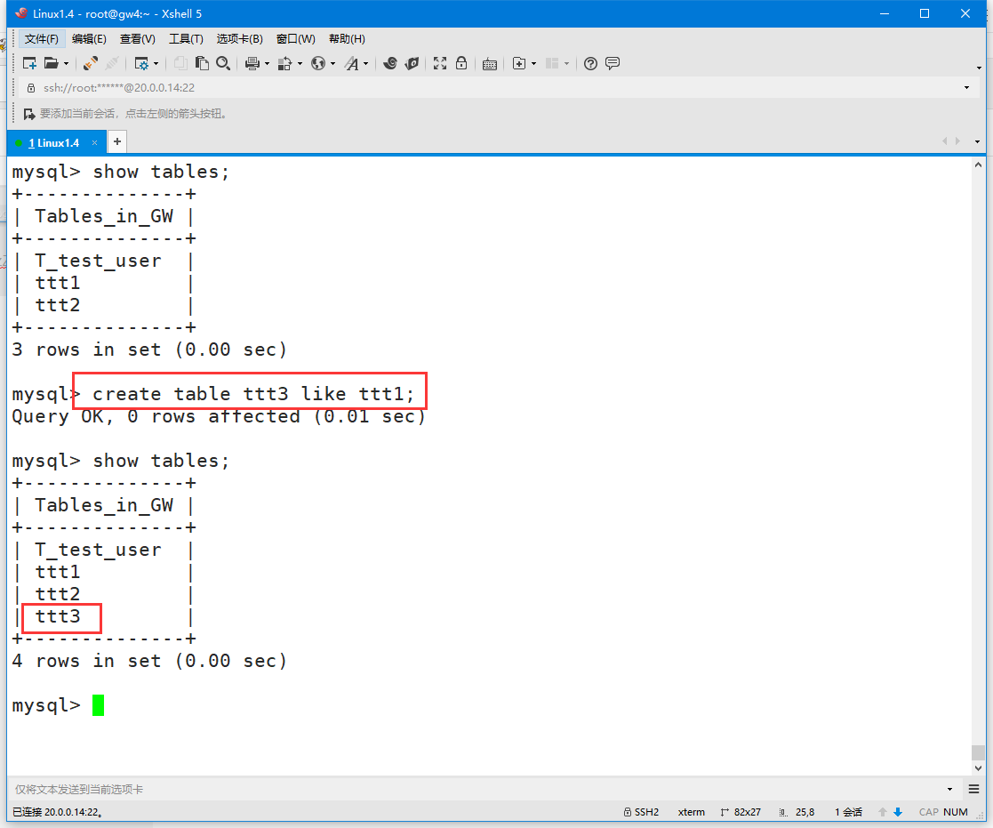This screenshot has height=828, width=993.
Task: Click the Print icon
Action: click(252, 63)
